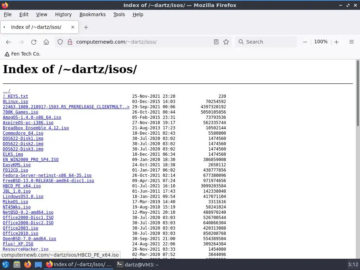This screenshot has height=270, width=360.
Task: Click the taskbar start menu icon
Action: (6, 264)
